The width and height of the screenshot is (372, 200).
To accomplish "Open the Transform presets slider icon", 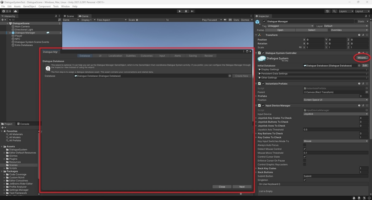I will (363, 35).
